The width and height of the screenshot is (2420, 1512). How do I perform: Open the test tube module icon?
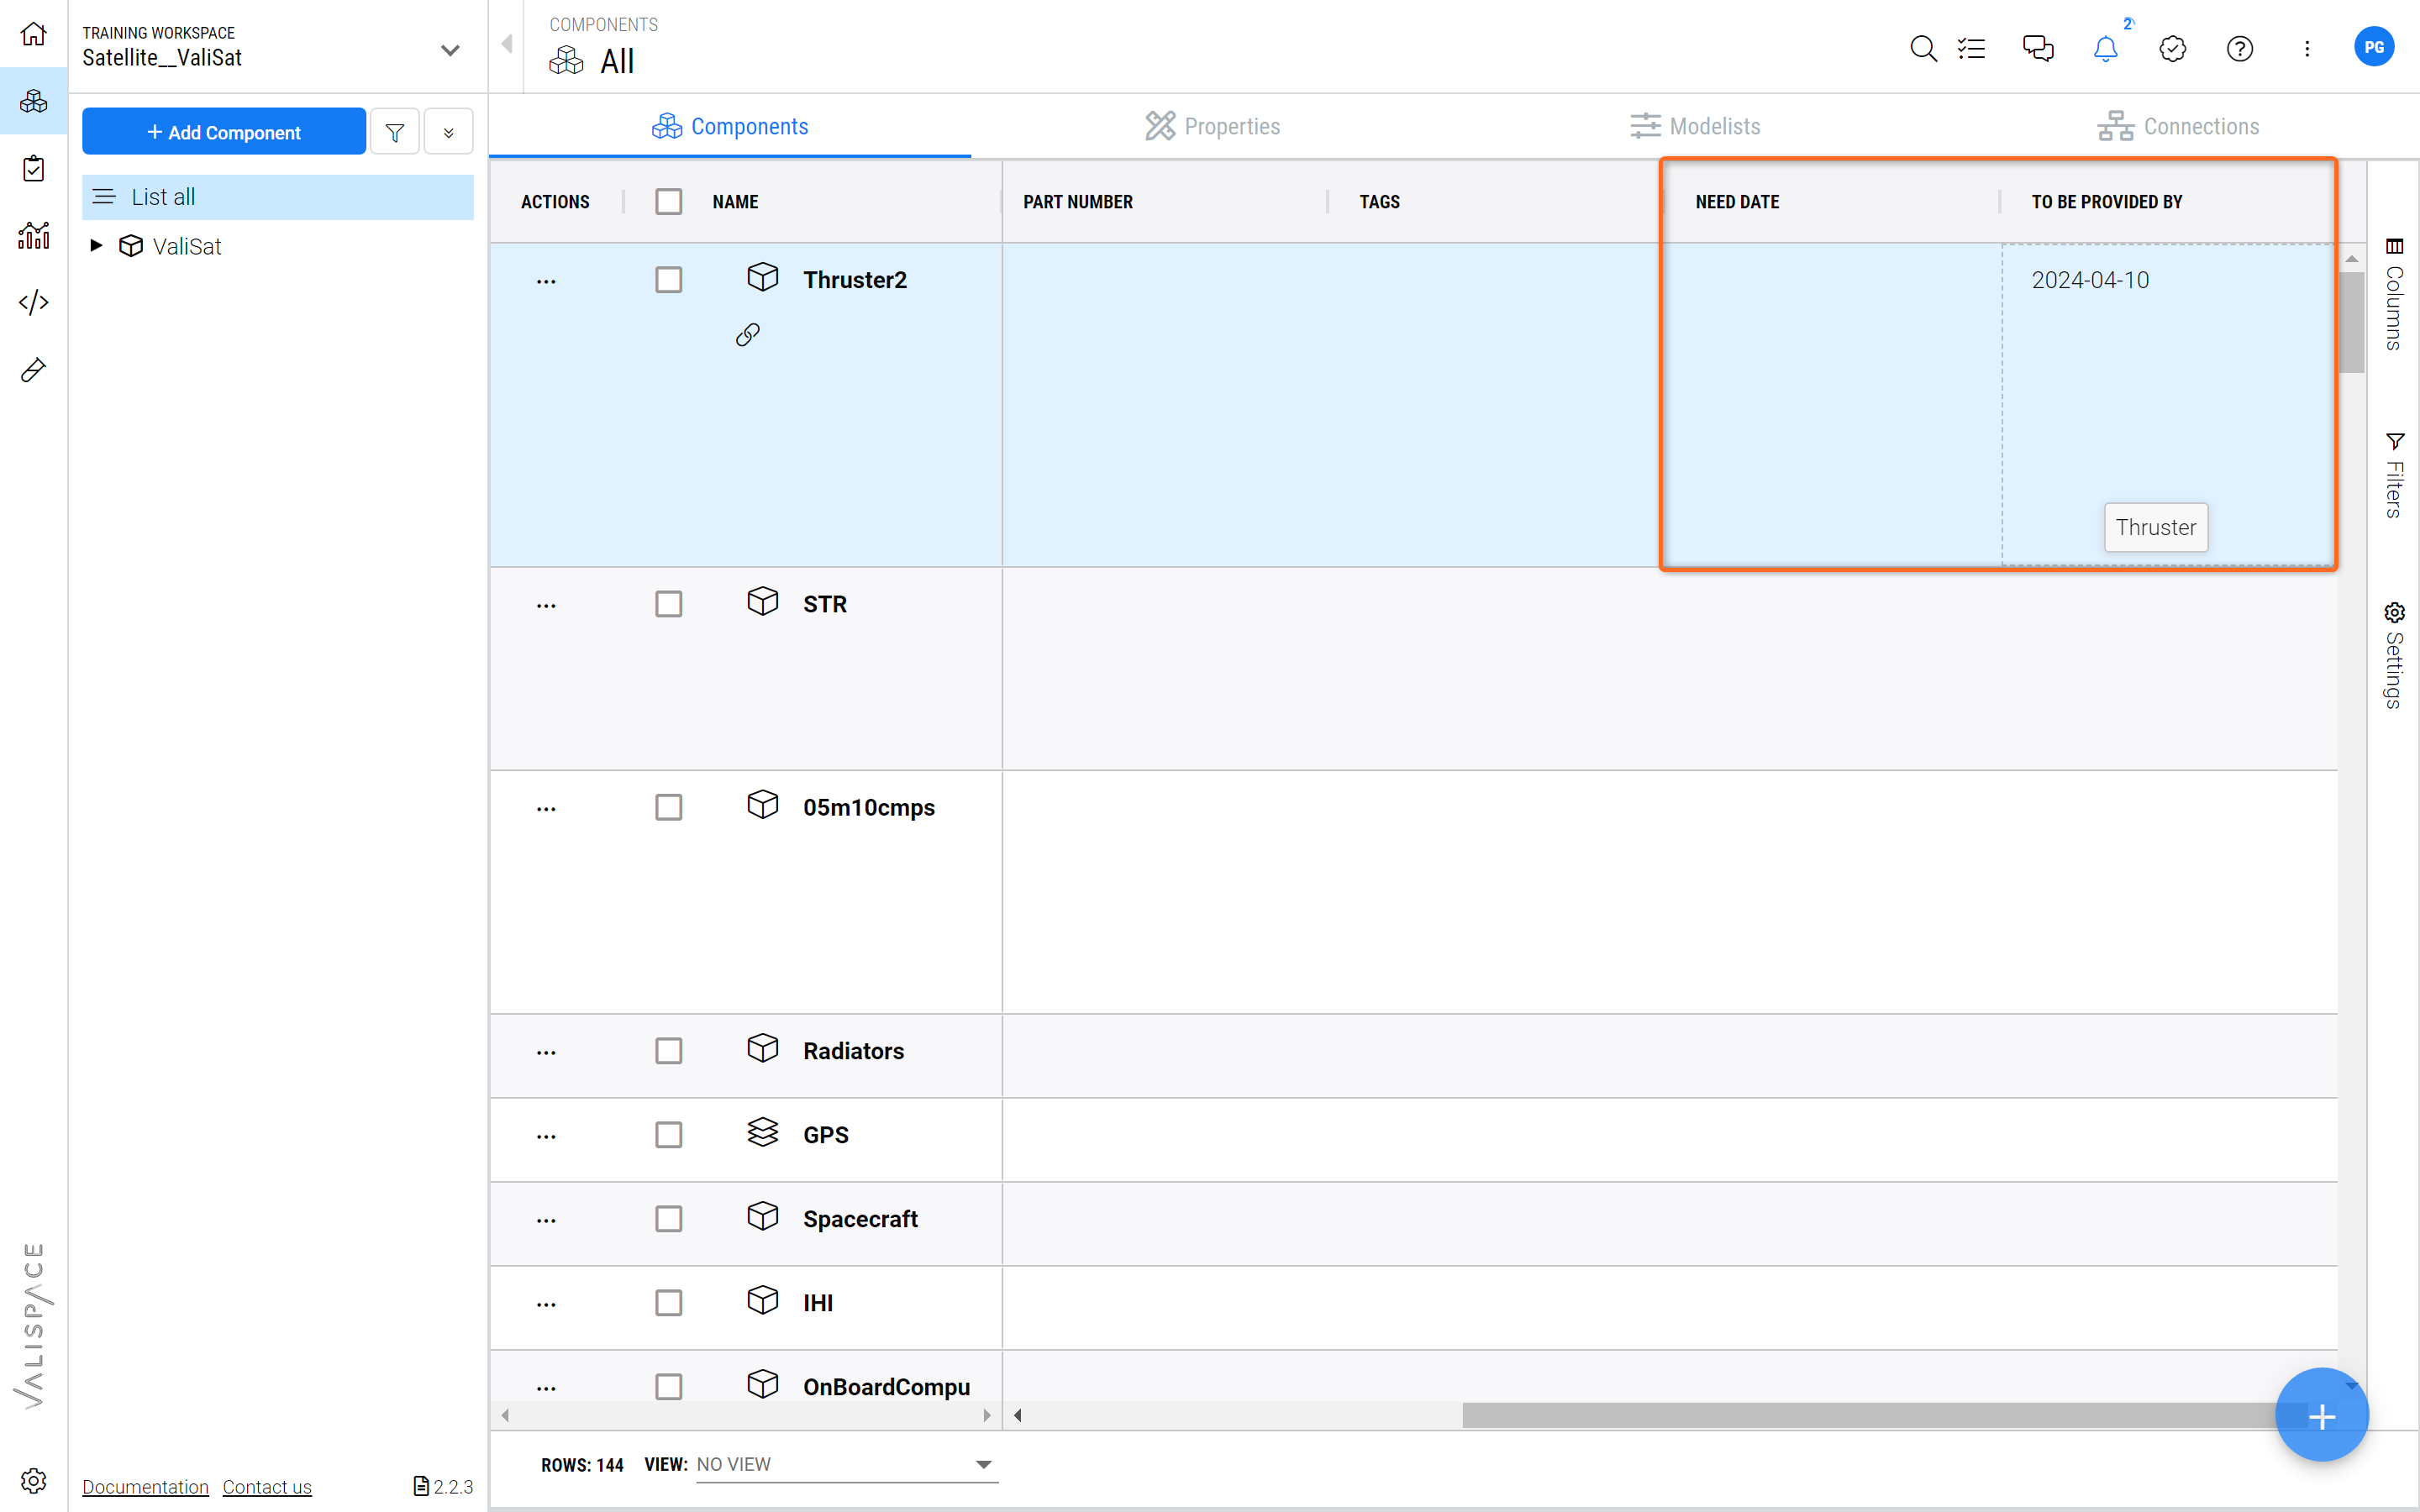click(x=34, y=370)
